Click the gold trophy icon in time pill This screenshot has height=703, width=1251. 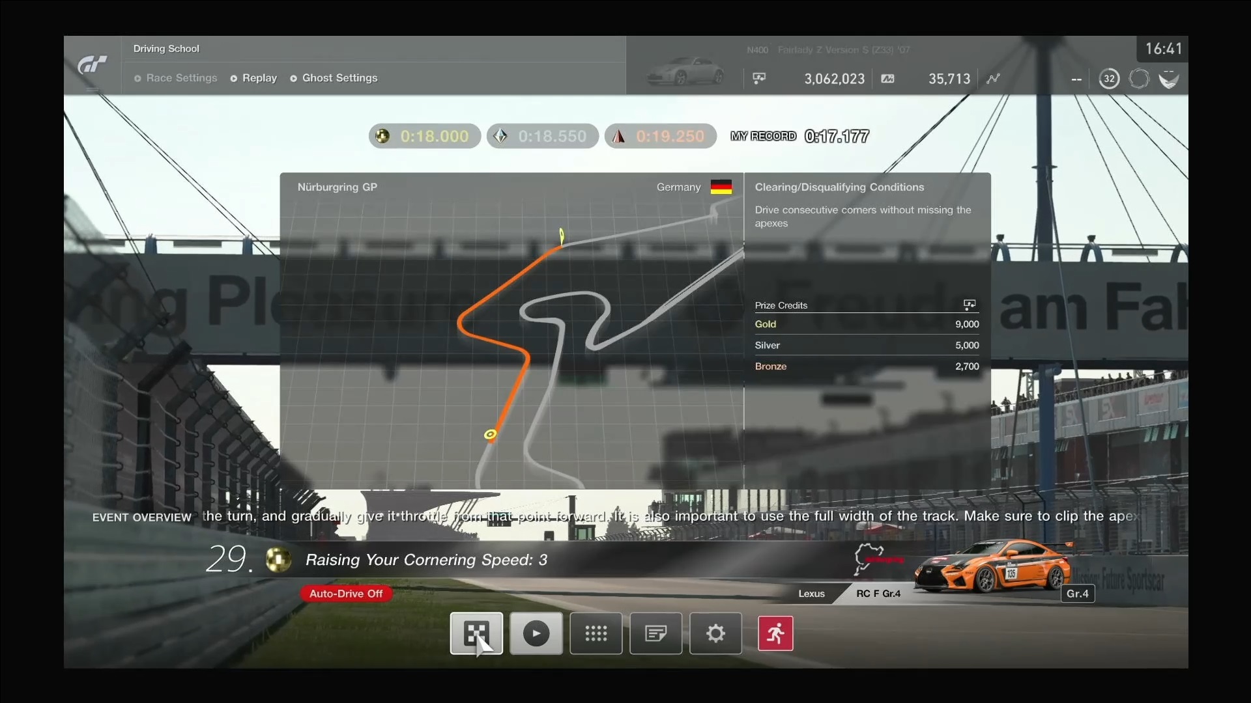pyautogui.click(x=382, y=136)
